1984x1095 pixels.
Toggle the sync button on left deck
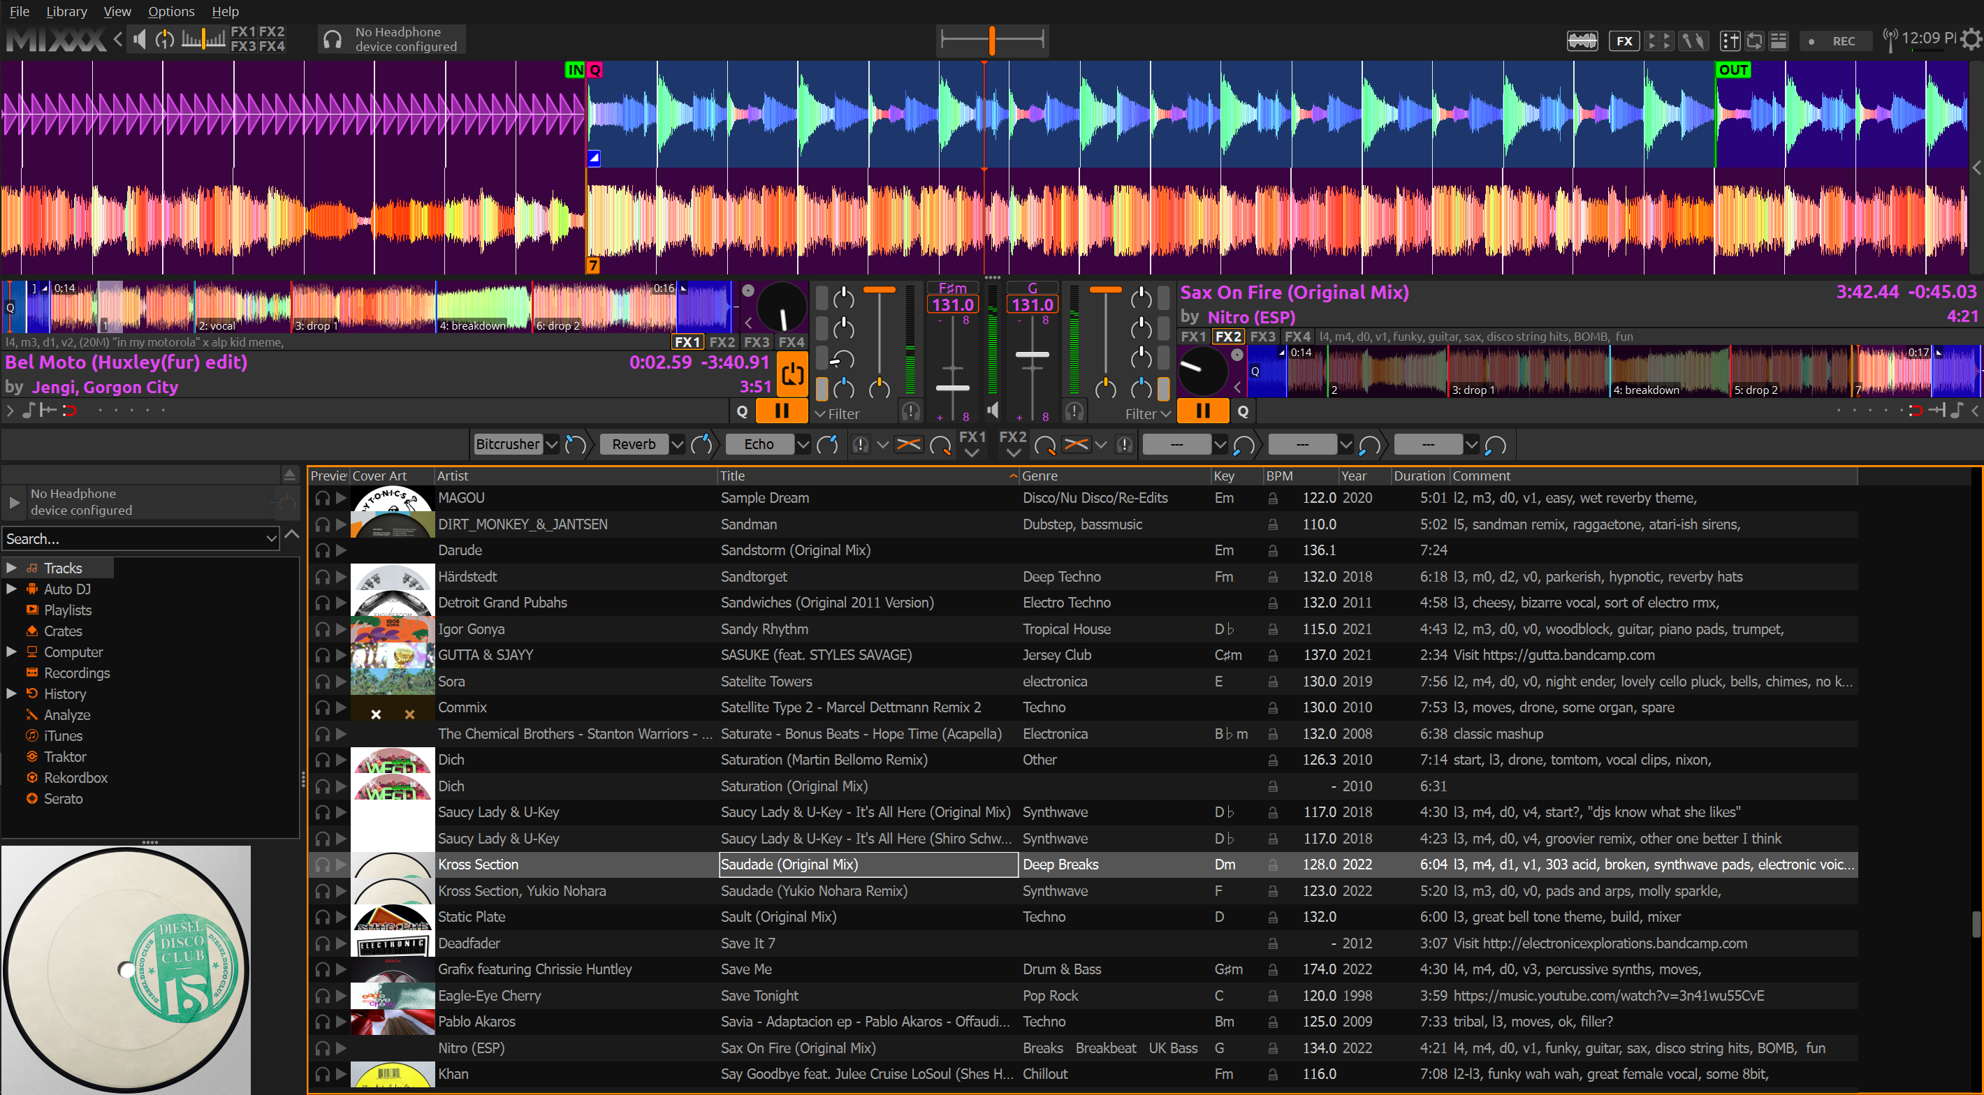tap(792, 375)
